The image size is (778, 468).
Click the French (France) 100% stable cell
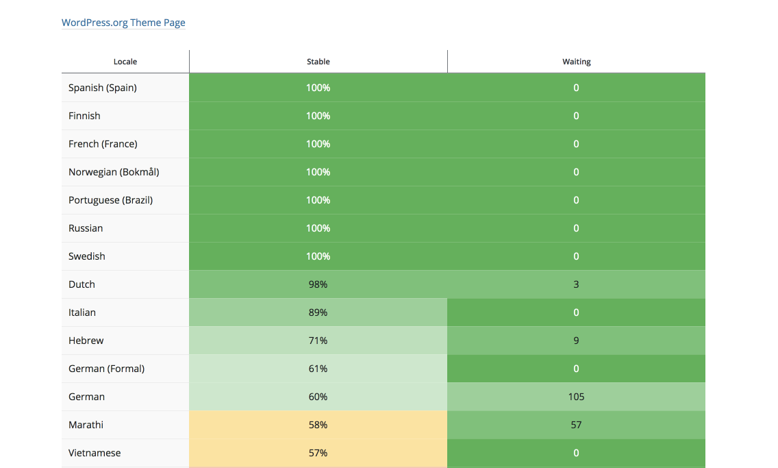pyautogui.click(x=318, y=144)
